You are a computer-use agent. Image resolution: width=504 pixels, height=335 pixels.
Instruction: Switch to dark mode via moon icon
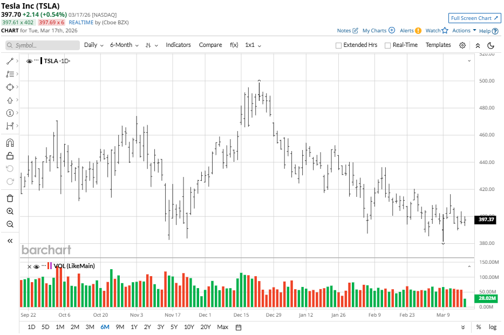[x=491, y=46]
